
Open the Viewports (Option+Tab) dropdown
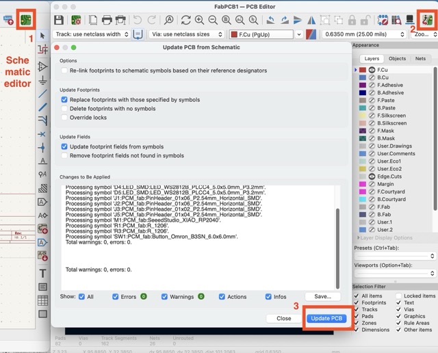click(395, 273)
